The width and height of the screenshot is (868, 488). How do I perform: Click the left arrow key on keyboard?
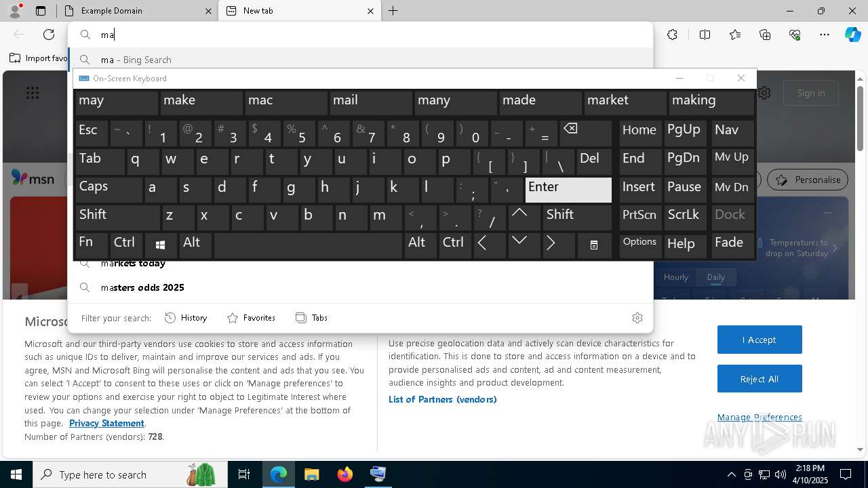tap(490, 245)
